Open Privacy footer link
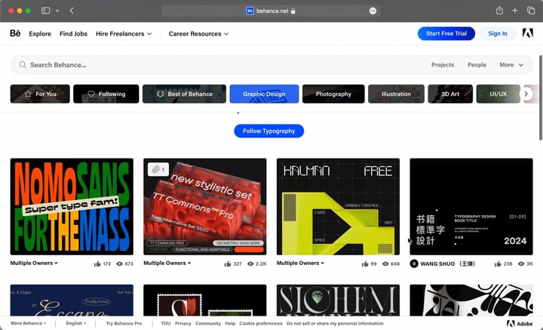The width and height of the screenshot is (543, 330). tap(183, 323)
